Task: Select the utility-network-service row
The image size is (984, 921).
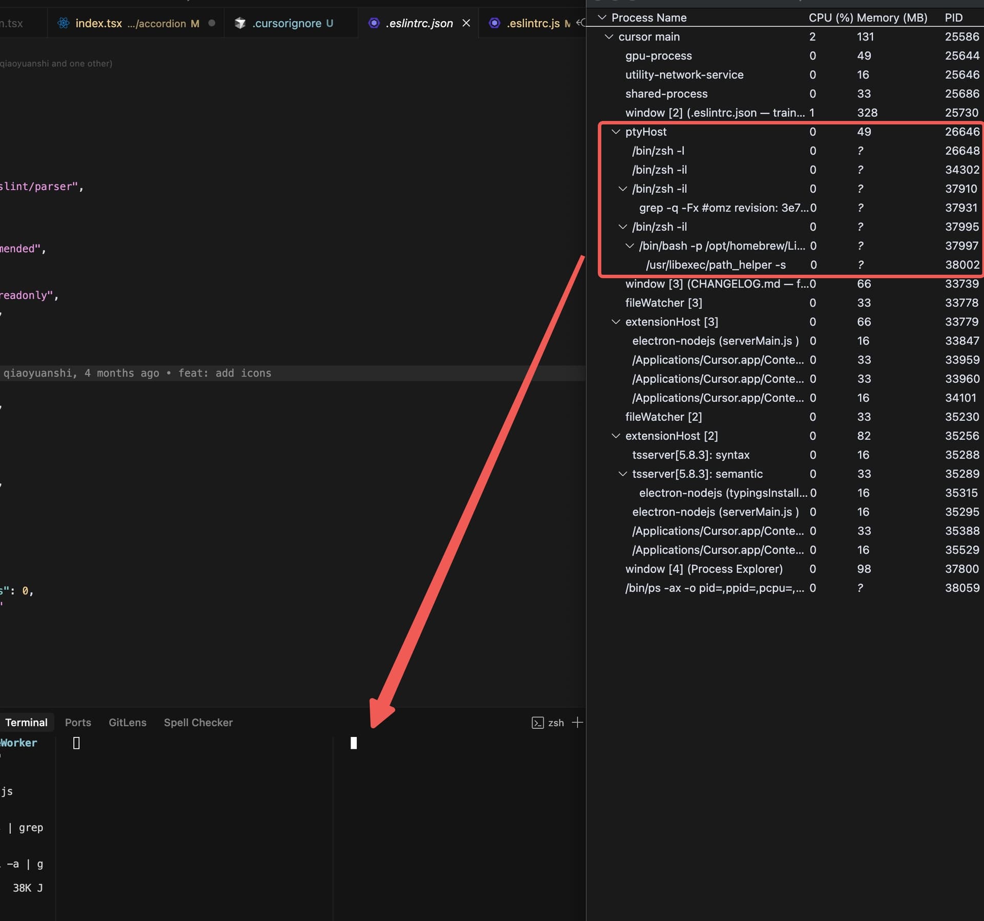Action: point(785,75)
